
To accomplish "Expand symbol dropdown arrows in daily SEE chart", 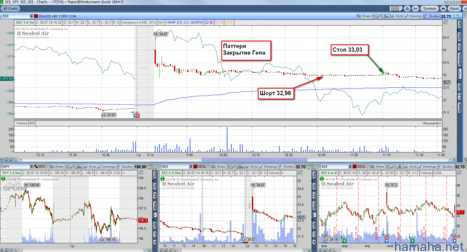I will point(350,167).
